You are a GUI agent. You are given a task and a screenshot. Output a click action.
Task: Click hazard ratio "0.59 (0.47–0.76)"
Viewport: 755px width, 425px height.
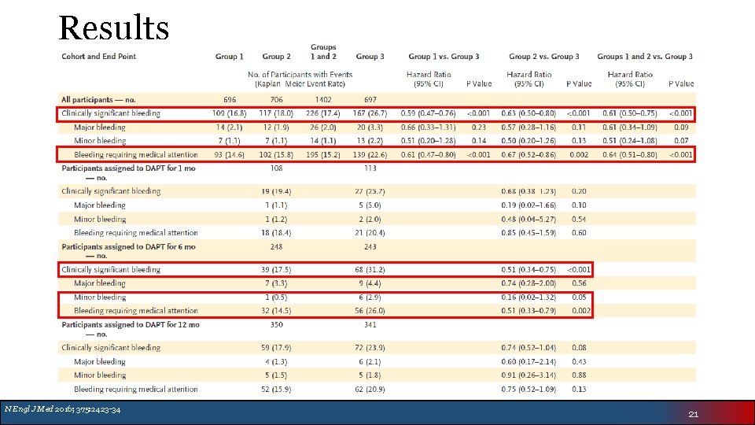click(428, 113)
